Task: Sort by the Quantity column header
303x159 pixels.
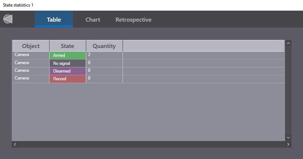Action: (x=104, y=46)
